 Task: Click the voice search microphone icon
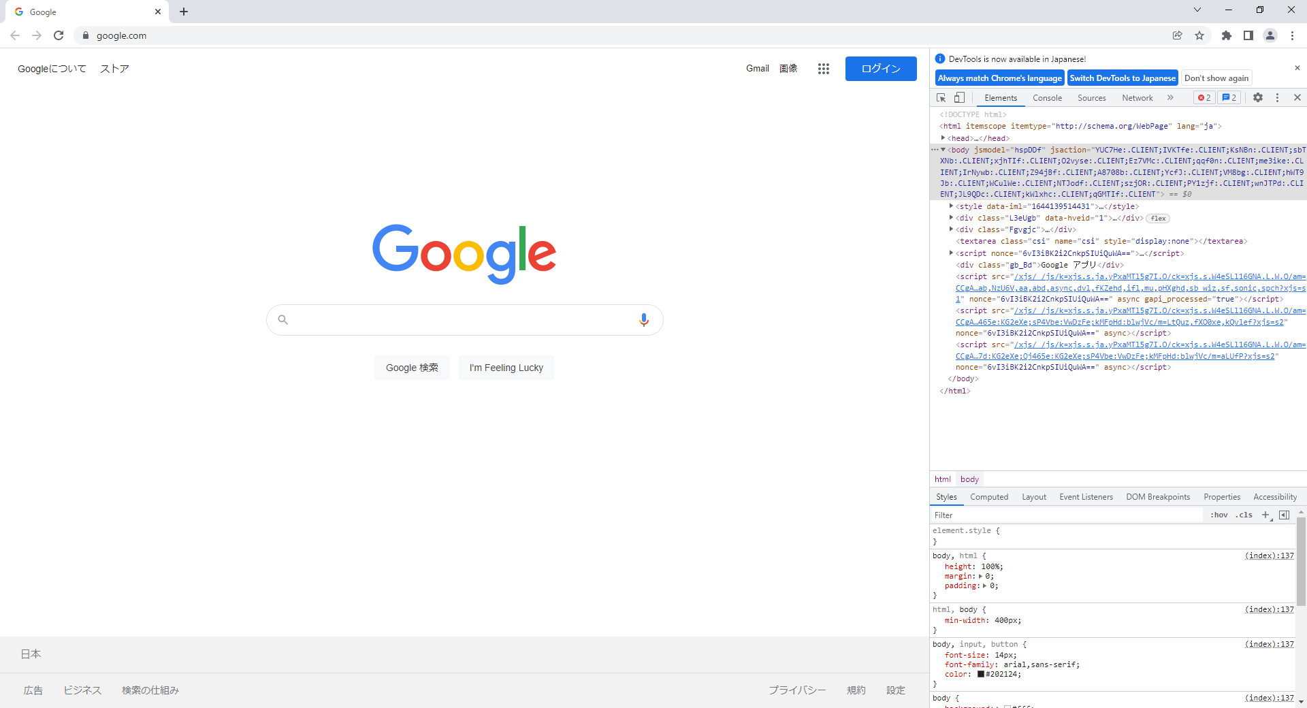tap(643, 320)
